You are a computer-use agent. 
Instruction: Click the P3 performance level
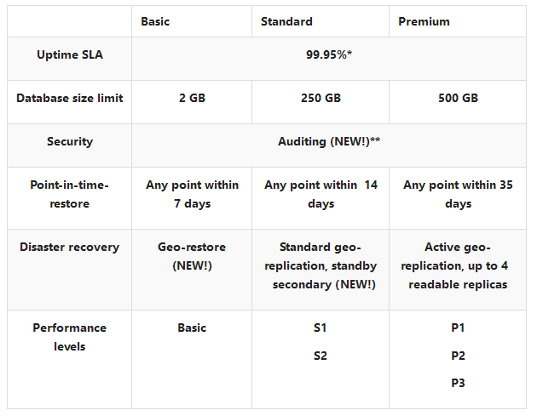click(x=458, y=384)
